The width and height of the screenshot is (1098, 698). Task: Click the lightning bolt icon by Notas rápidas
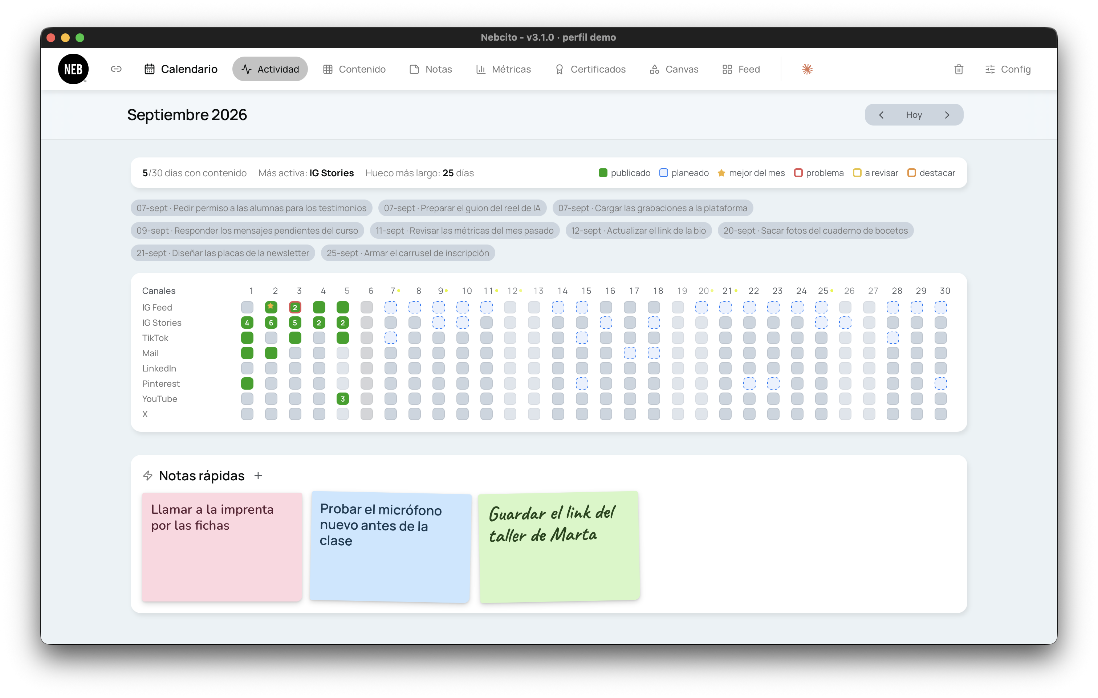(148, 476)
